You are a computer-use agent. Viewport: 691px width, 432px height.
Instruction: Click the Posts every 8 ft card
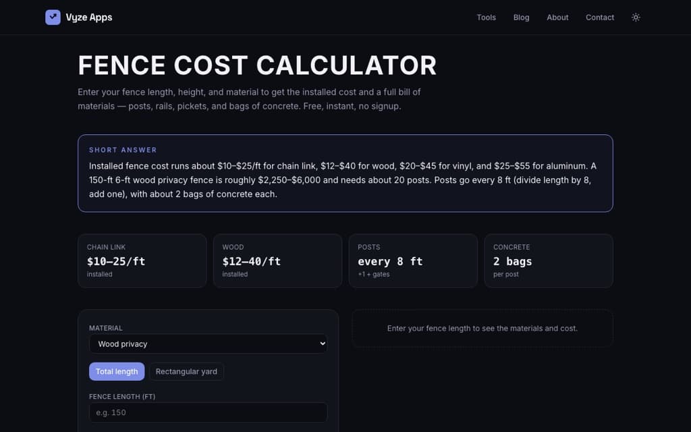[x=413, y=261]
